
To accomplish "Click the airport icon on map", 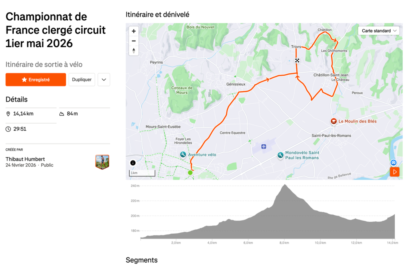I will [264, 147].
